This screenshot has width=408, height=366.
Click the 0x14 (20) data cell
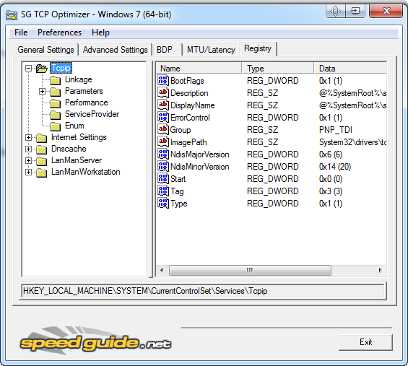pyautogui.click(x=335, y=167)
